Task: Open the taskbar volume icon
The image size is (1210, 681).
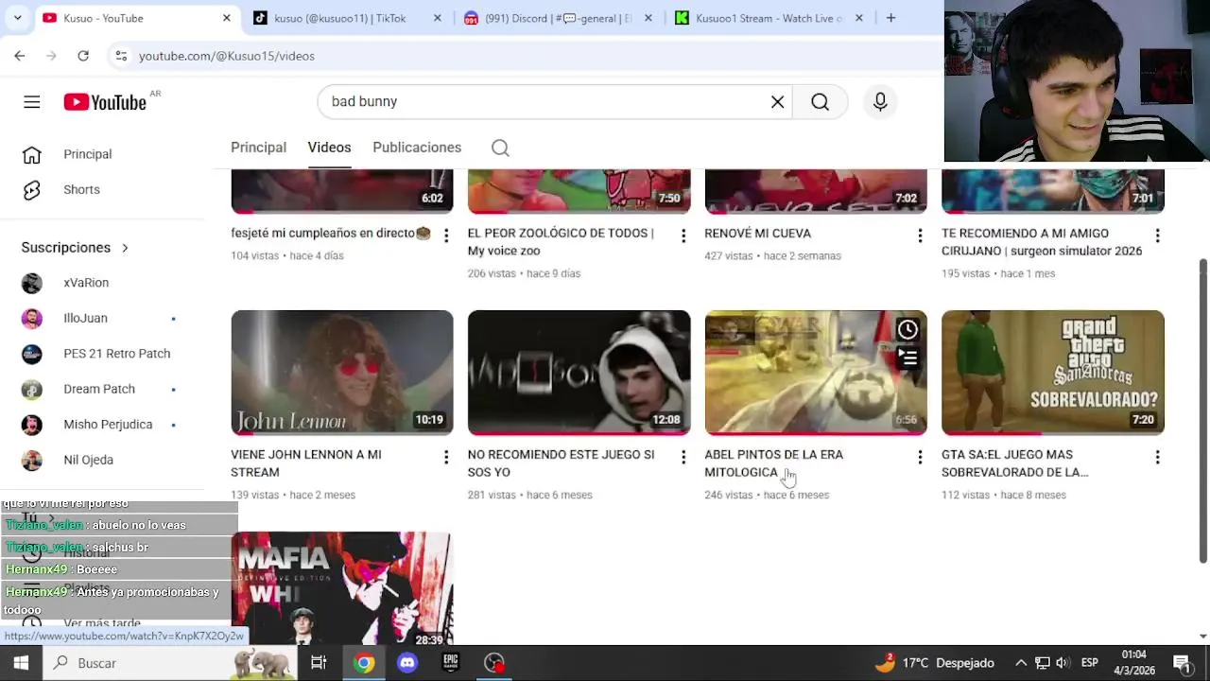Action: pos(1063,663)
